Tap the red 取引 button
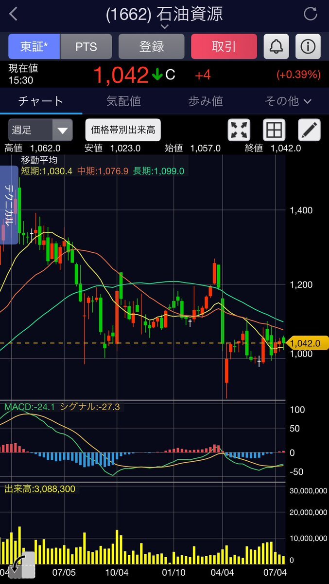This screenshot has height=584, width=329. (x=224, y=47)
